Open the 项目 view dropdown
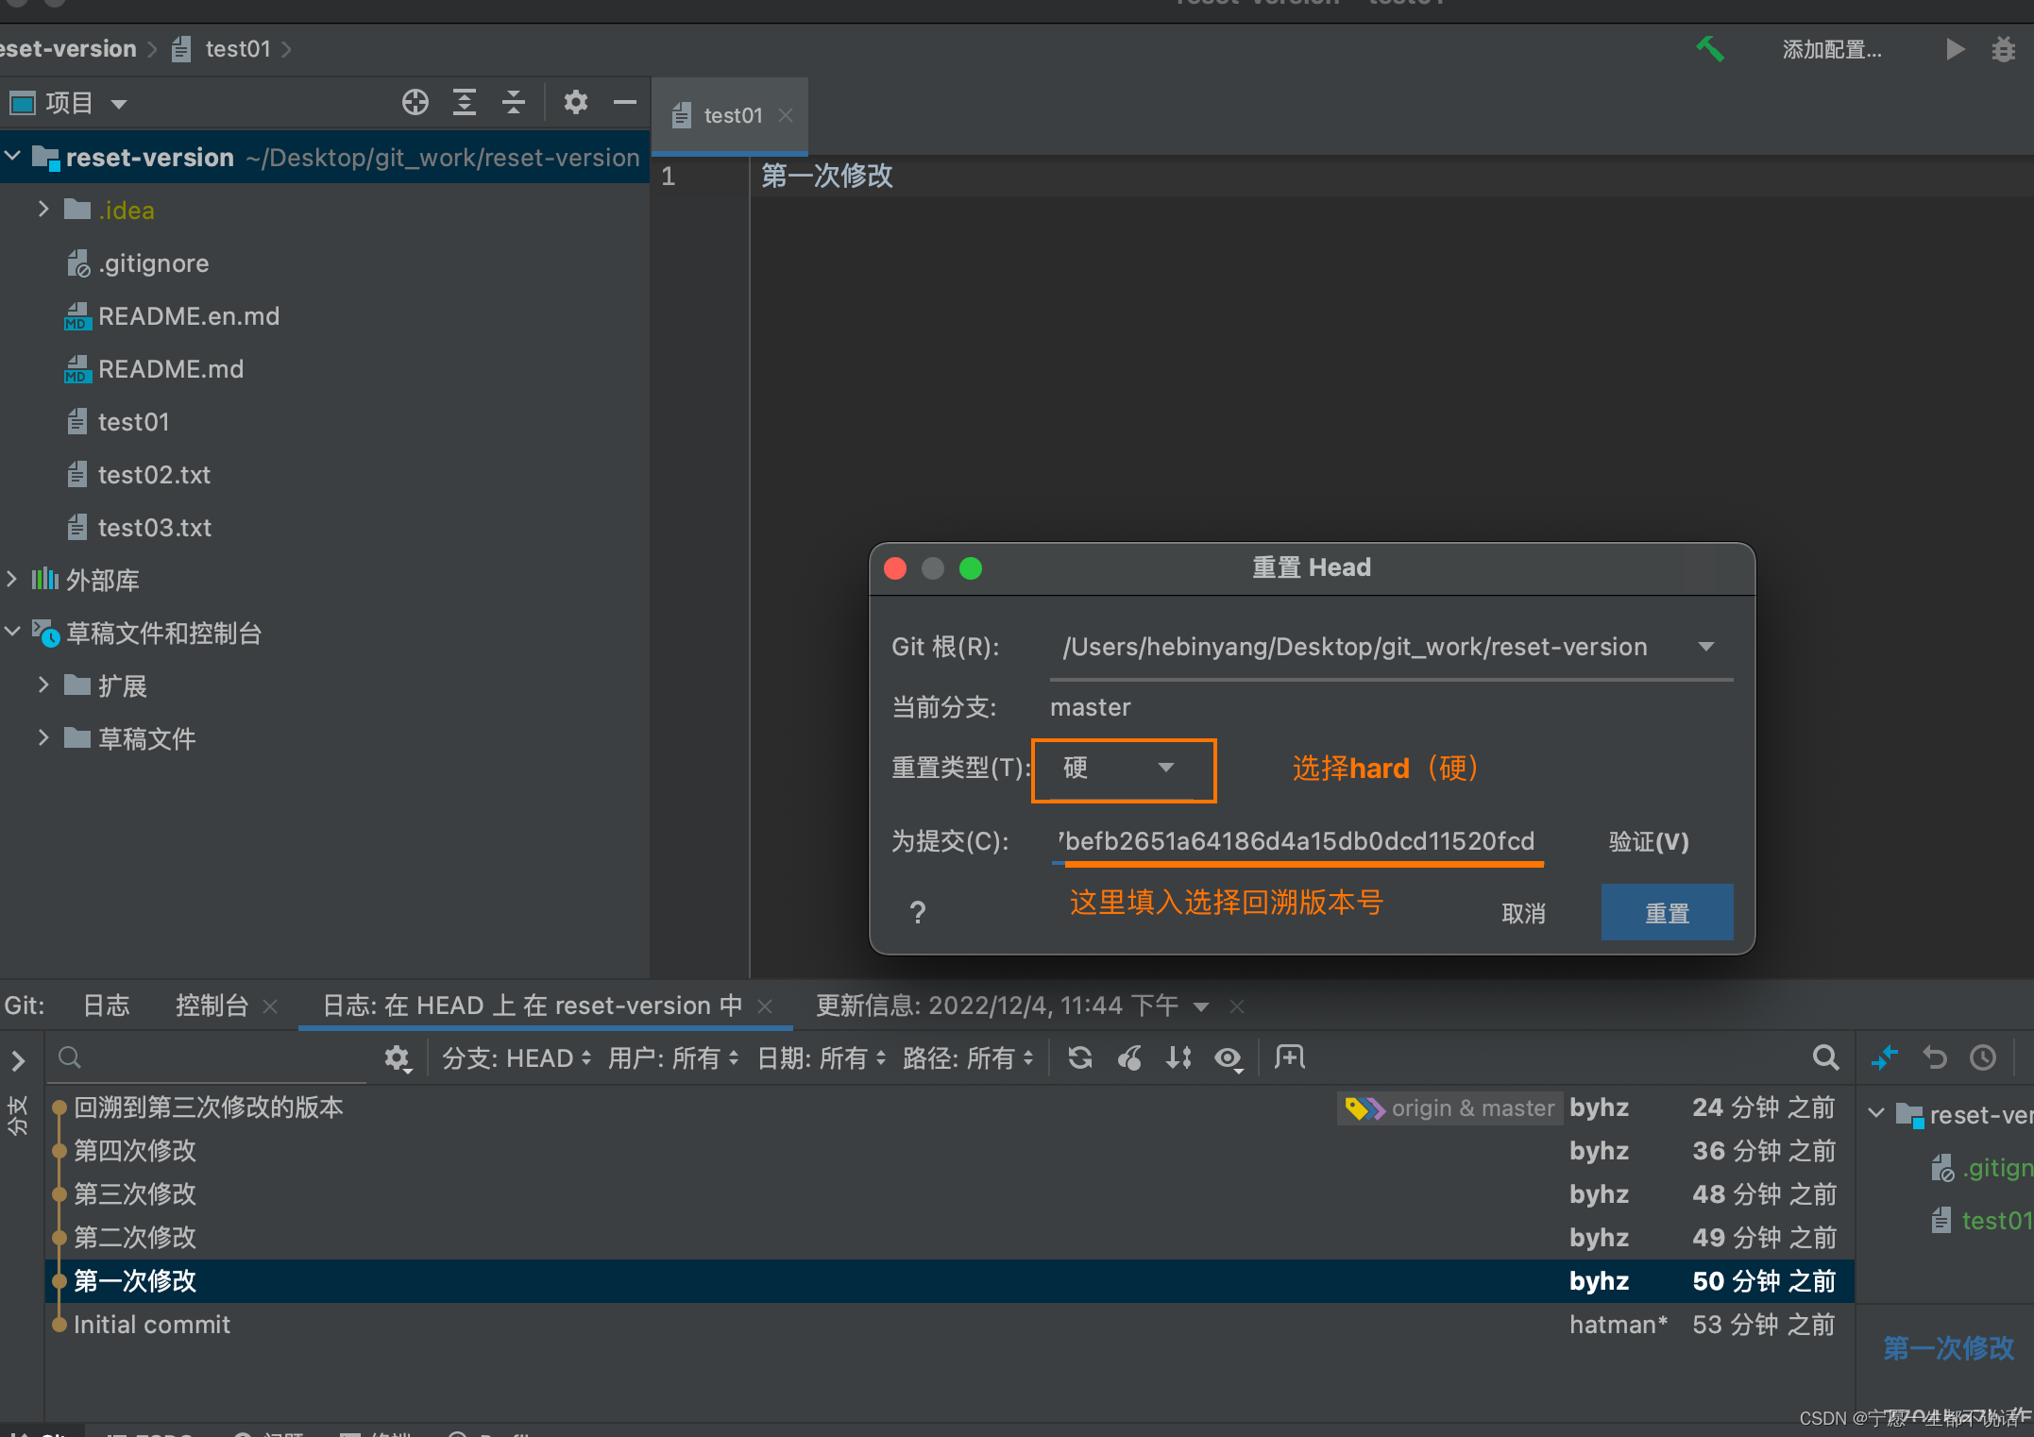The image size is (2034, 1437). [x=118, y=103]
